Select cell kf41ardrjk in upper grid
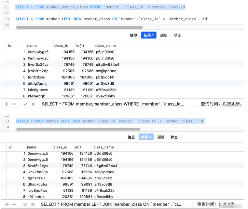 (x=36, y=96)
